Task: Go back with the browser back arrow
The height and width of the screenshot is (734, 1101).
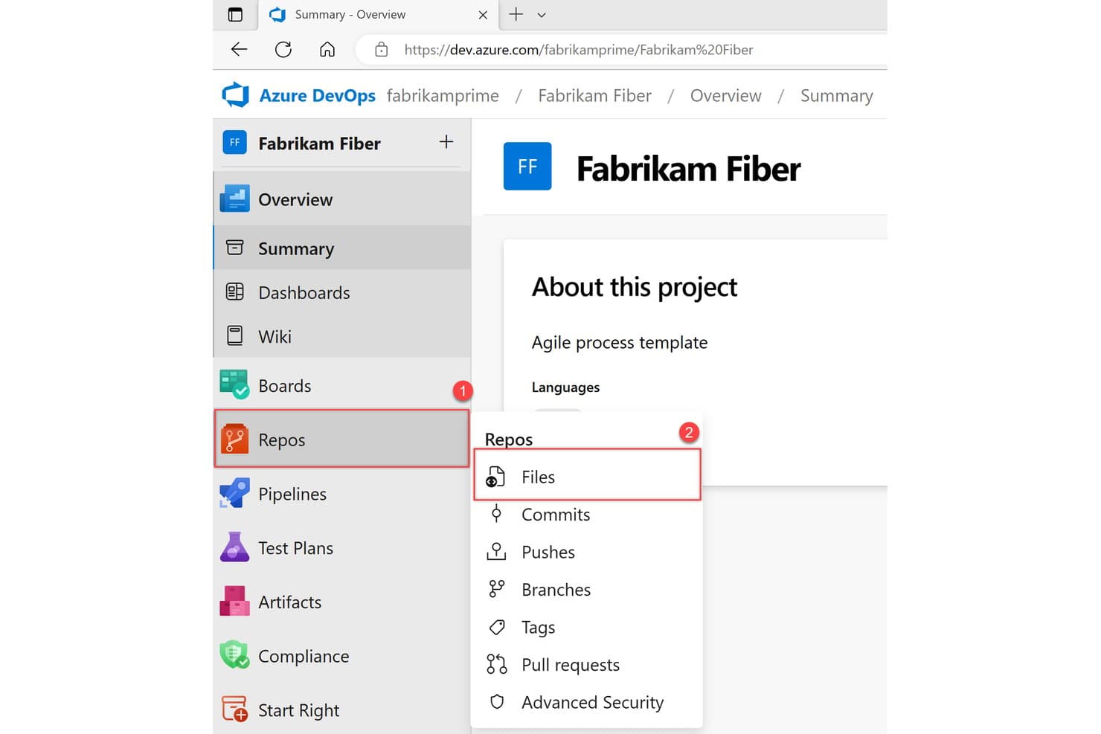Action: [x=239, y=49]
